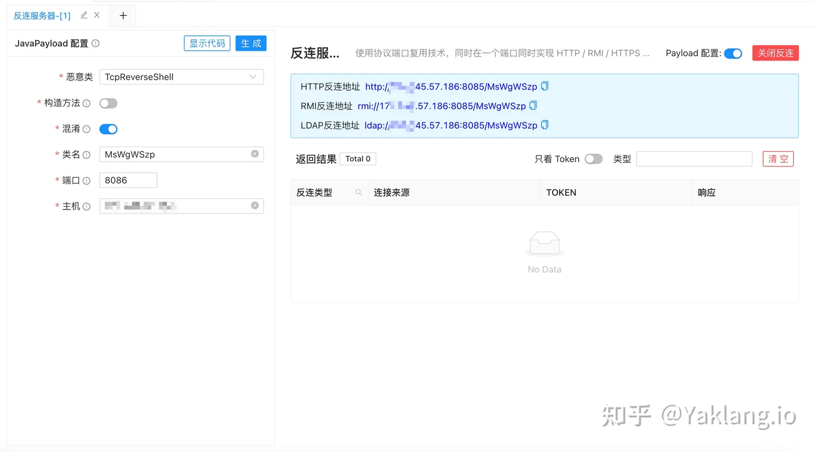The image size is (817, 452).
Task: Copy the LDAP反连地址 address
Action: pos(545,125)
